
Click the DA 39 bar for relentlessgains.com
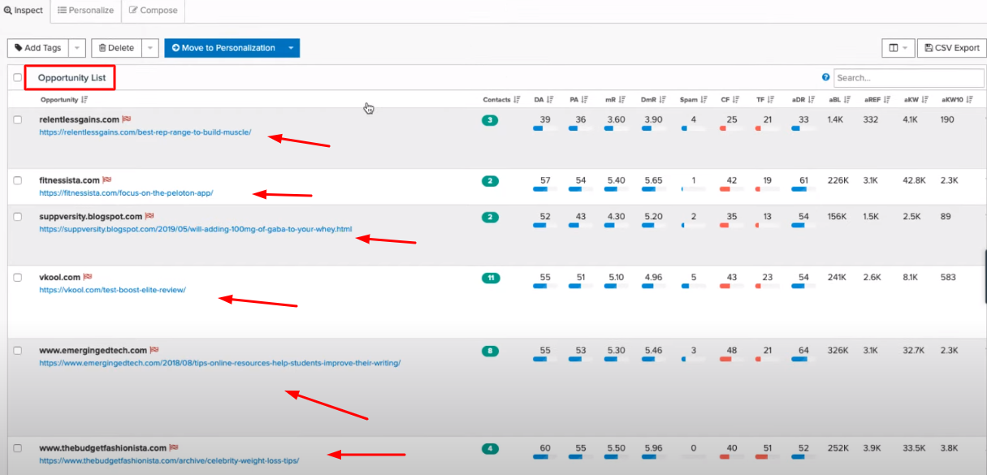coord(545,128)
